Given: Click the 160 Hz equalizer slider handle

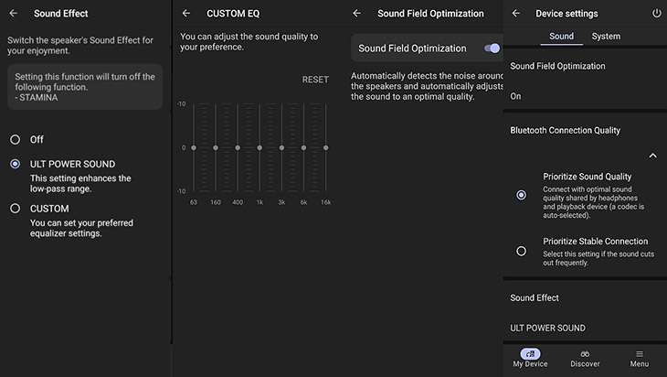Looking at the screenshot, I should [x=216, y=148].
